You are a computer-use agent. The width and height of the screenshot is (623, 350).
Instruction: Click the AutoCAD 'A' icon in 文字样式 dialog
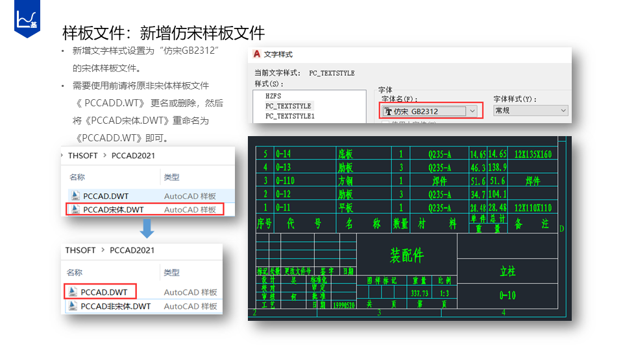(257, 54)
